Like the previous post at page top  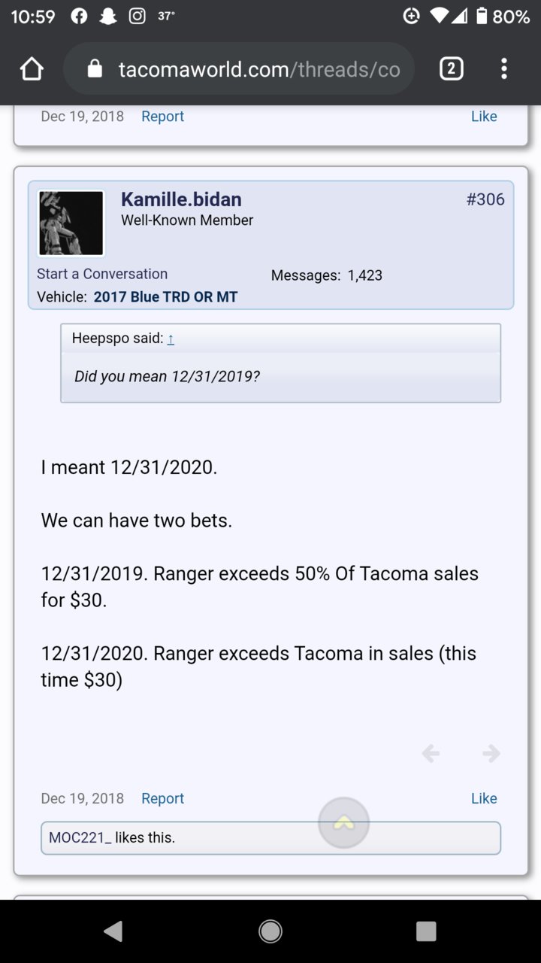click(484, 116)
